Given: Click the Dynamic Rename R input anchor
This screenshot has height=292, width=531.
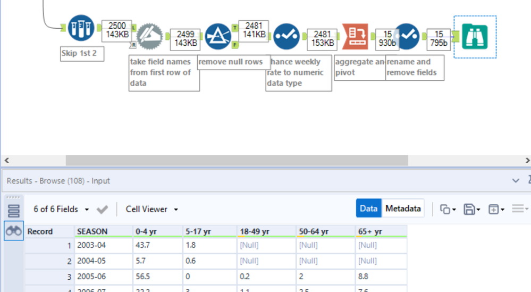Looking at the screenshot, I should (133, 45).
